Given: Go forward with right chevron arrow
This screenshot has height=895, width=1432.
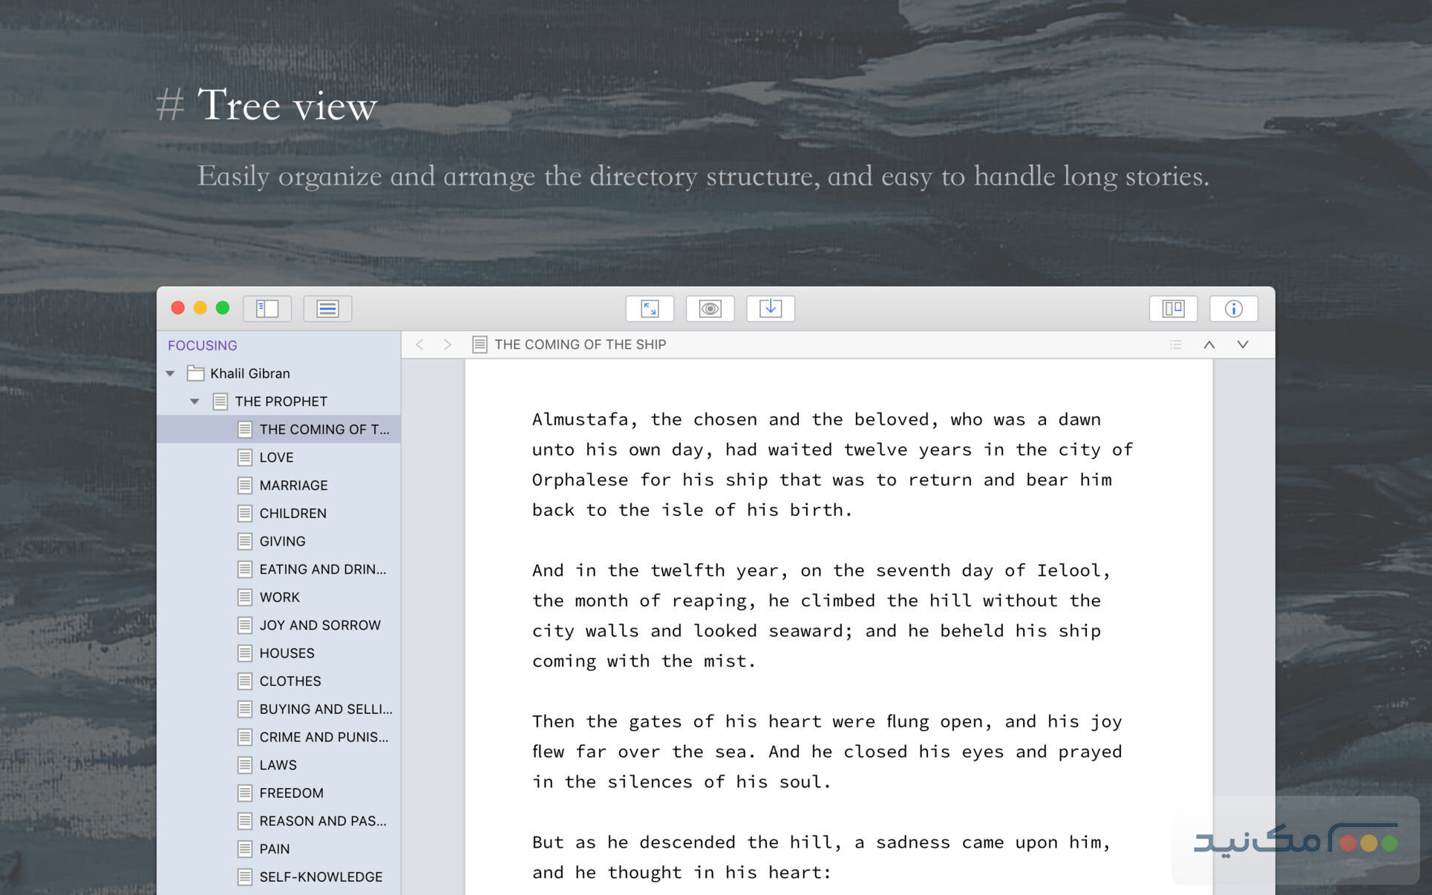Looking at the screenshot, I should click(447, 344).
